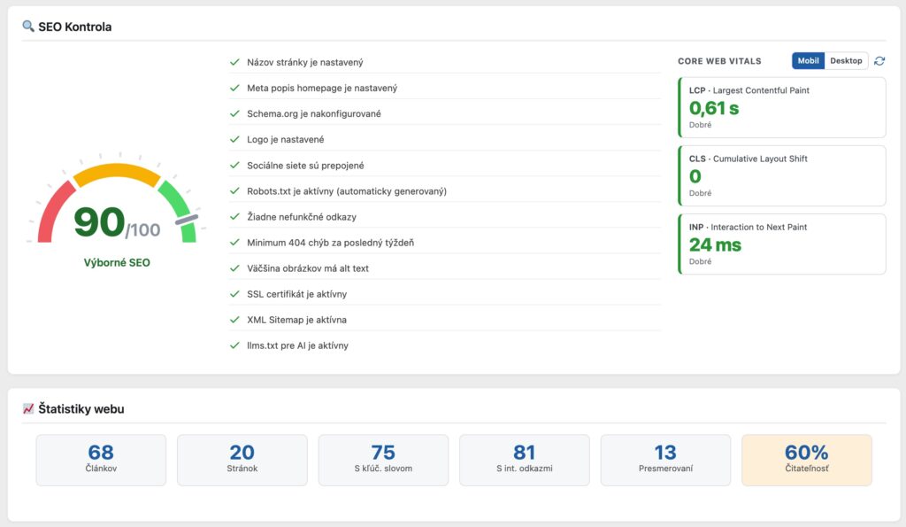906x527 pixels.
Task: Click the Výborné SEO label
Action: pyautogui.click(x=117, y=263)
